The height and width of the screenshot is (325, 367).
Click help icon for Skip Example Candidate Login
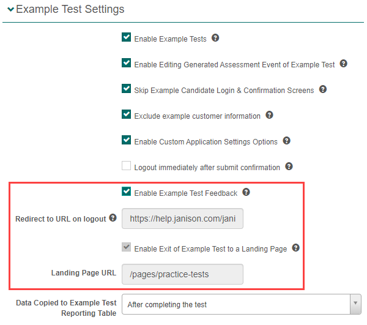[x=323, y=89]
